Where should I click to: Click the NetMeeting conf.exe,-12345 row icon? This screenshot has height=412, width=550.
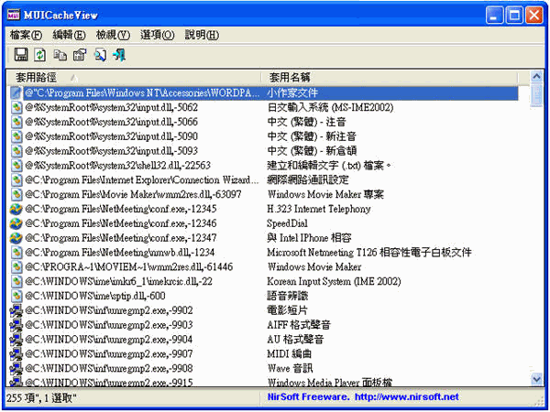(x=16, y=209)
